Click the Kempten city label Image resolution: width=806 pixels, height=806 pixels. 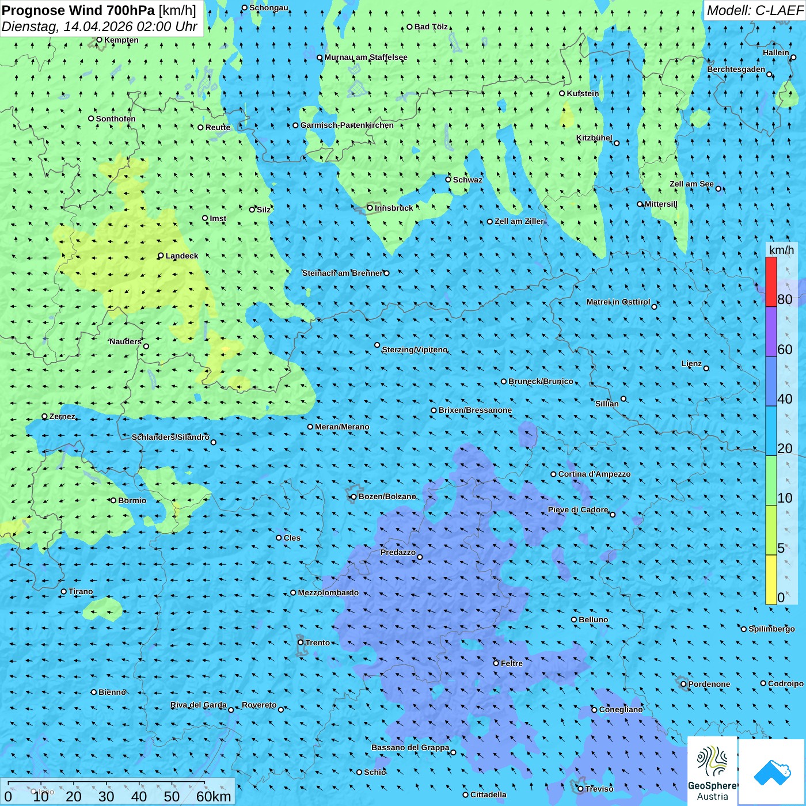[x=121, y=40]
